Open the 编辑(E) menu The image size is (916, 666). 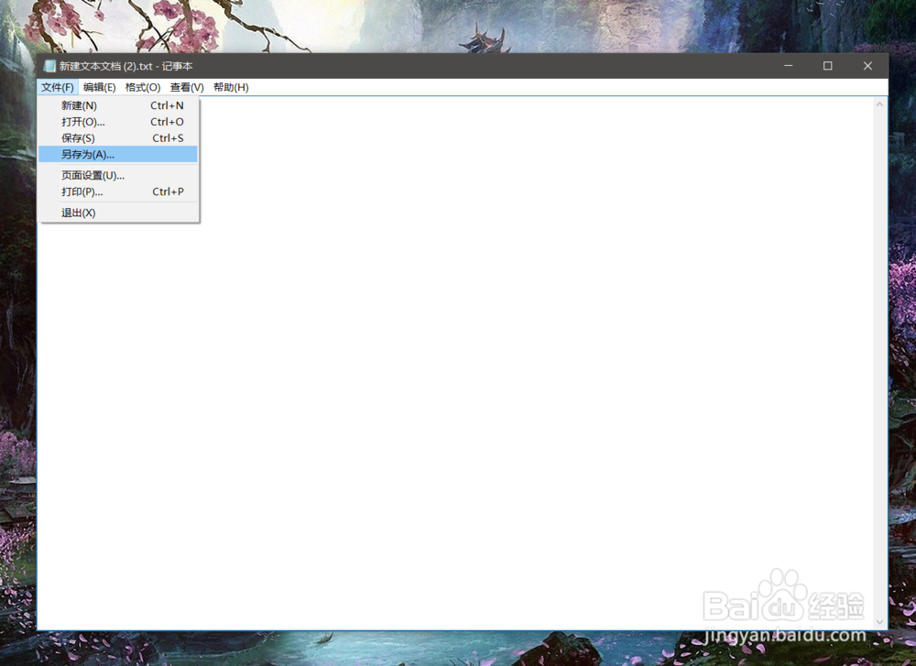coord(99,87)
